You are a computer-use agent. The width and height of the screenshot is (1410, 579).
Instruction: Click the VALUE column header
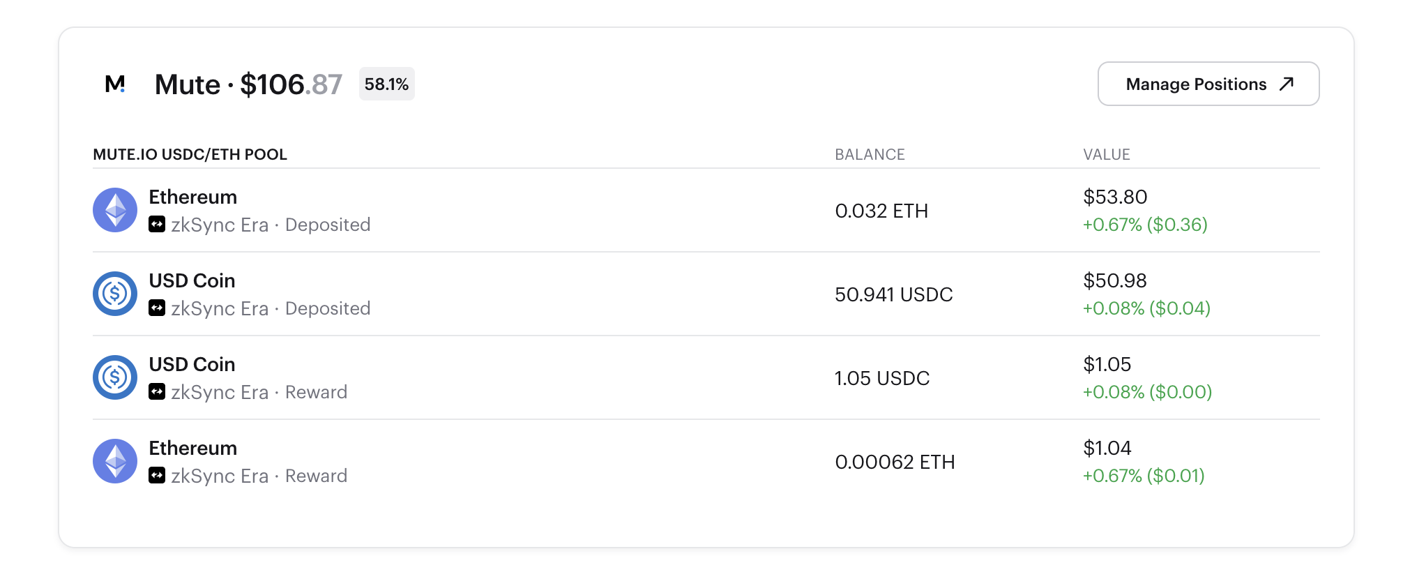coord(1107,154)
